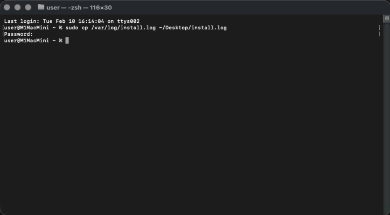Click 'user@M1MacMini' in the bottom prompt

pos(27,41)
